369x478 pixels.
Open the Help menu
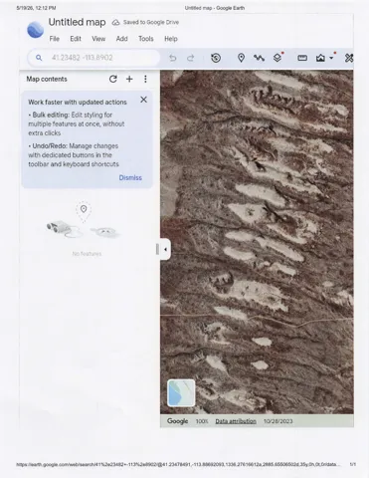coord(171,39)
